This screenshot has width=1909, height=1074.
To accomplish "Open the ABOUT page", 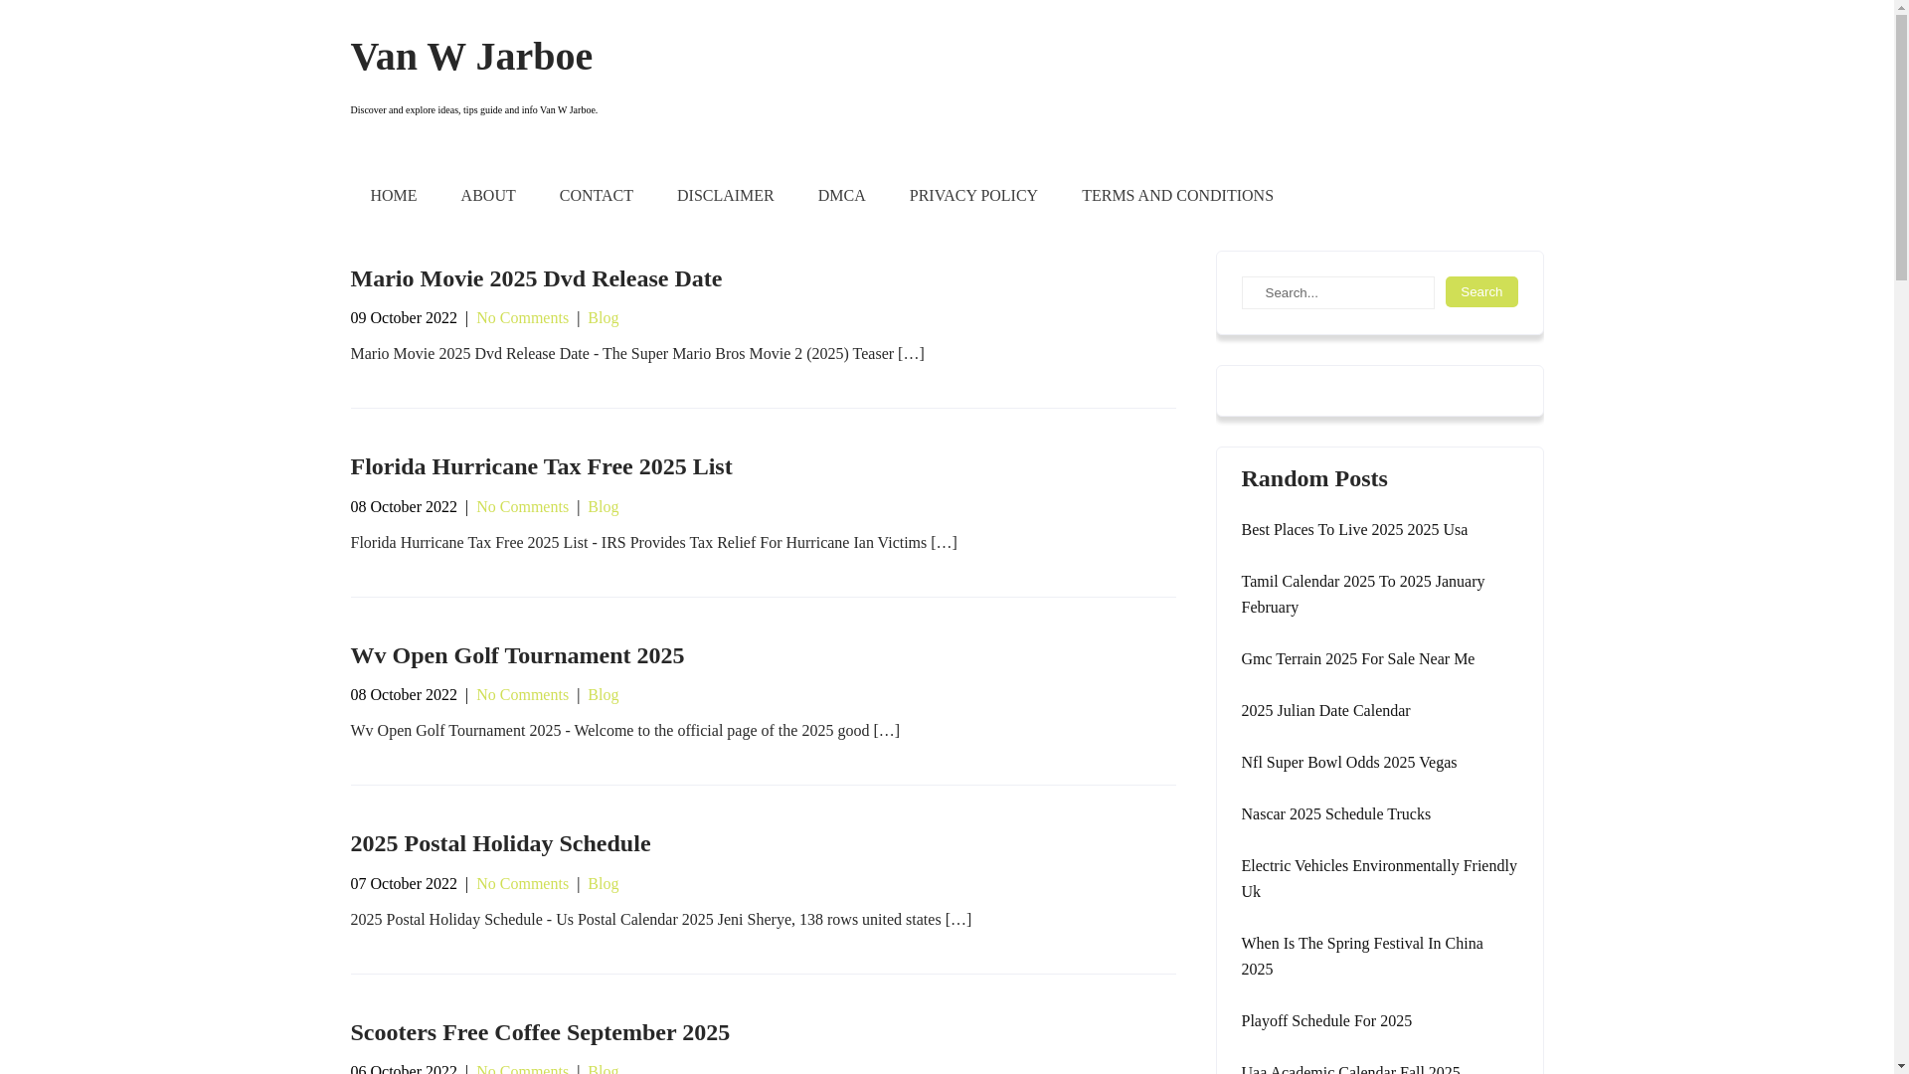I will [x=488, y=196].
